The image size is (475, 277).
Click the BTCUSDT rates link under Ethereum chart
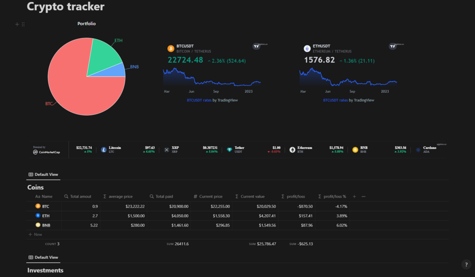coord(336,100)
